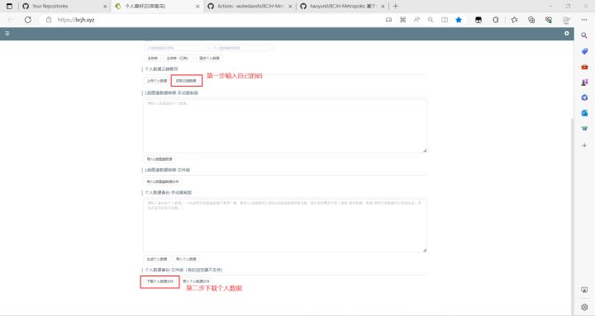Toggle the blue favorite star
The height and width of the screenshot is (316, 595).
[x=459, y=20]
